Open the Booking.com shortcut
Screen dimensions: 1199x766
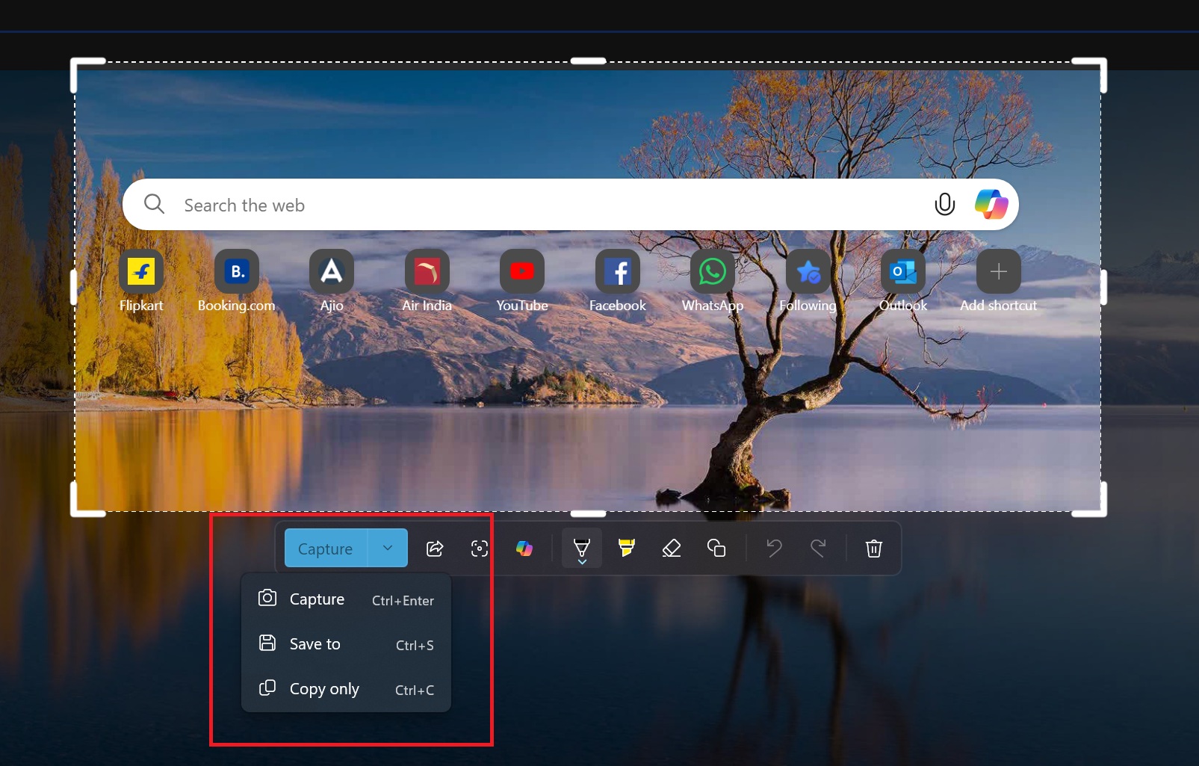[x=237, y=281]
